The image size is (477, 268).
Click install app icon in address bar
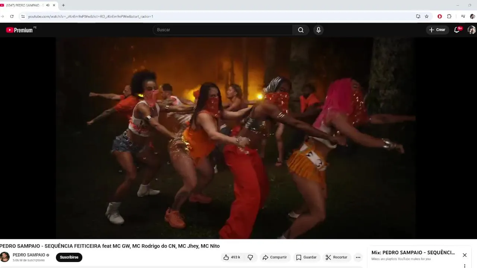[x=418, y=16]
